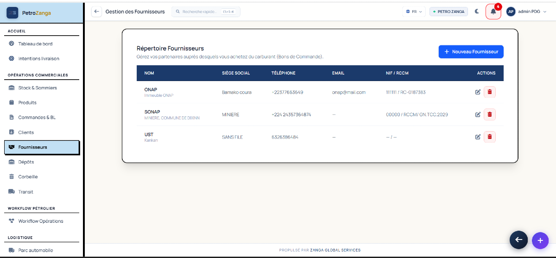Click the PetroZanga logo icon
The image size is (556, 258).
13,13
